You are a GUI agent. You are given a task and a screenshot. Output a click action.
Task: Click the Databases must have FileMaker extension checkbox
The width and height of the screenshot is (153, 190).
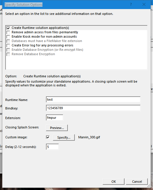[8, 41]
